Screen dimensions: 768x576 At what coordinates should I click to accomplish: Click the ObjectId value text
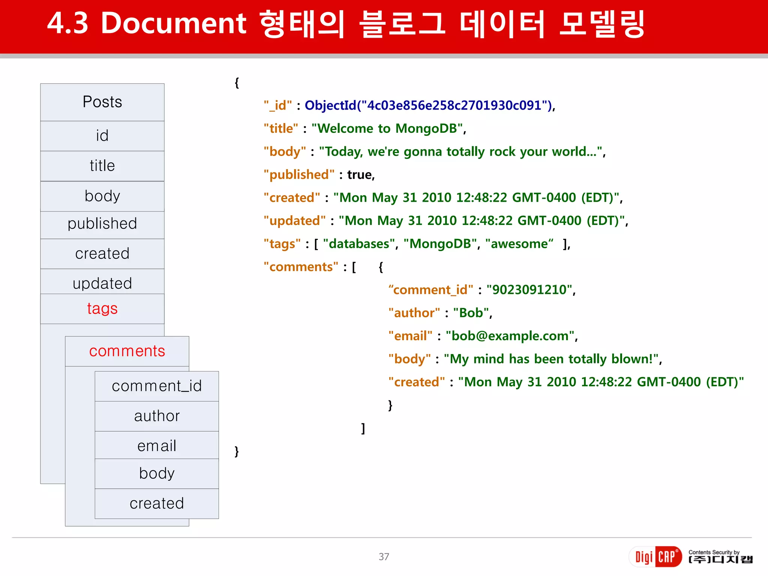(429, 105)
